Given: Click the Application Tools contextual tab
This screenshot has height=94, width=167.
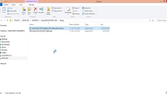Looking at the screenshot, I should pyautogui.click(x=31, y=1).
